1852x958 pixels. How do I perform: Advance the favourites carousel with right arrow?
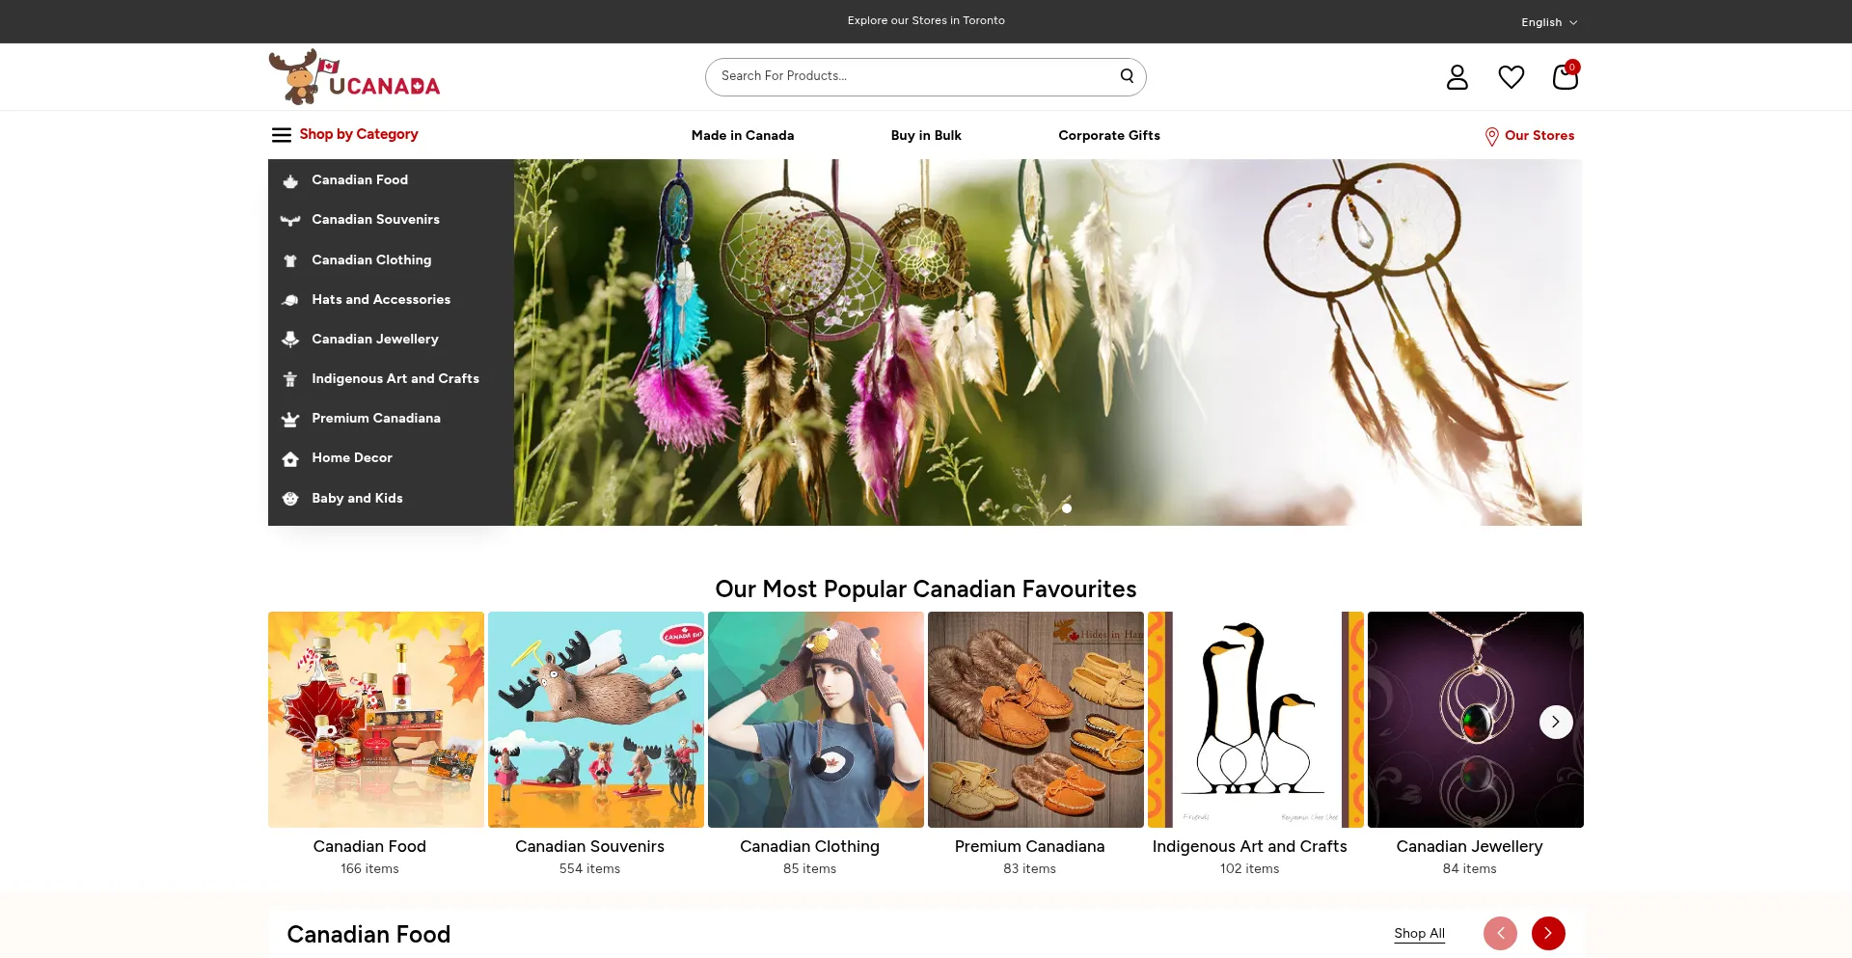(1555, 722)
